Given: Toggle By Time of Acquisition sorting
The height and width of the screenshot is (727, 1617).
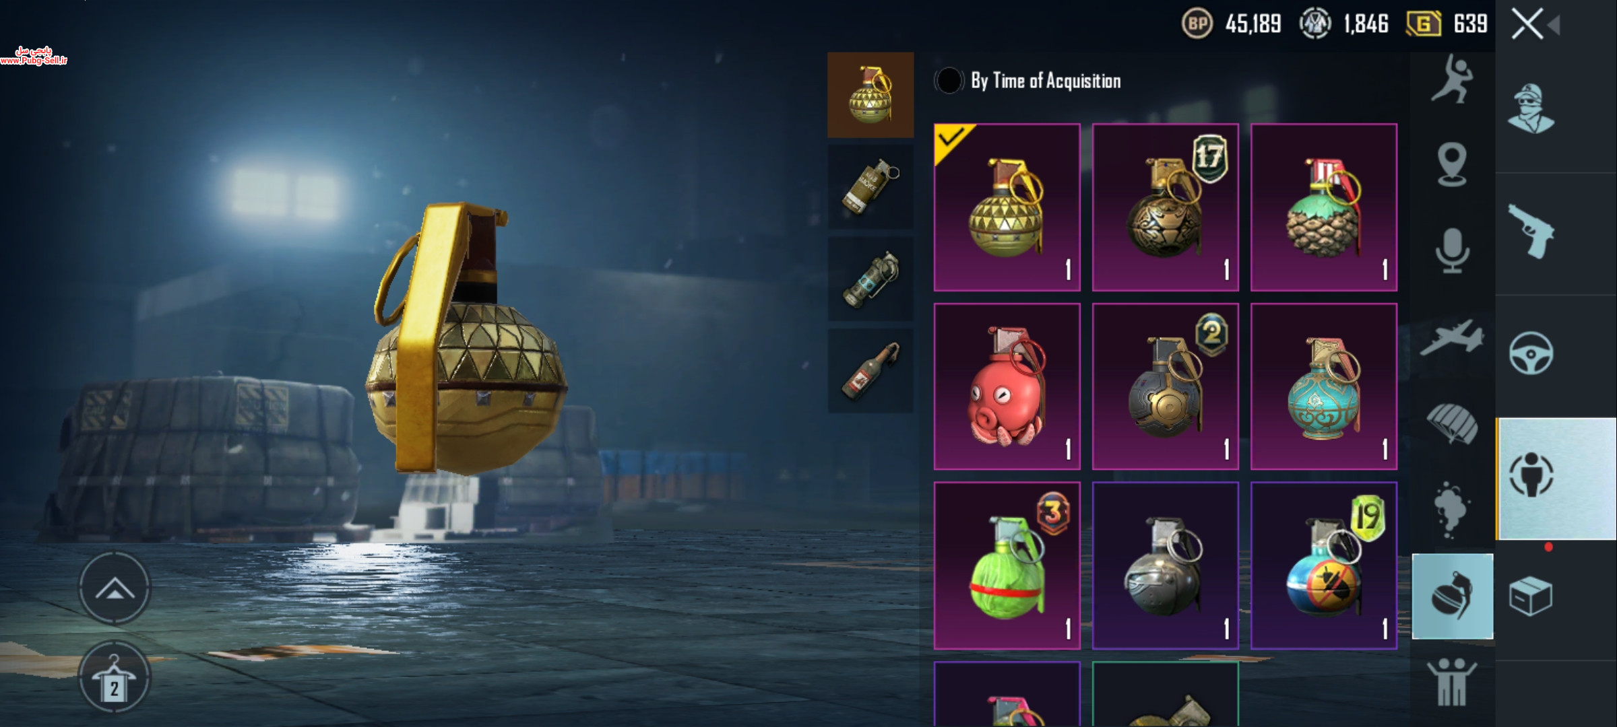Looking at the screenshot, I should click(x=1028, y=81).
